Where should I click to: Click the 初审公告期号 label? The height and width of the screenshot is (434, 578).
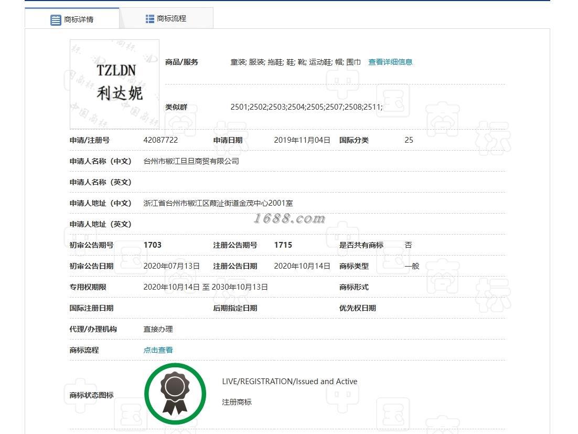91,245
